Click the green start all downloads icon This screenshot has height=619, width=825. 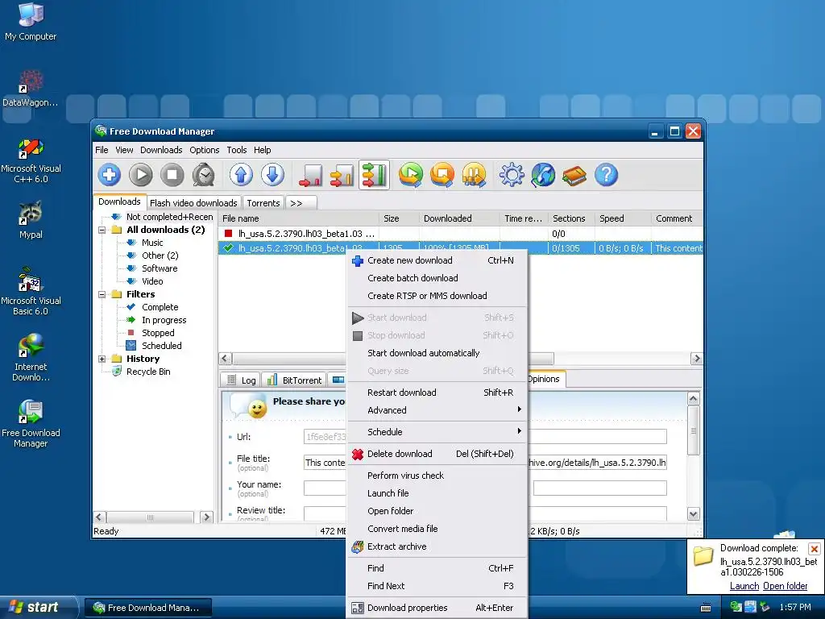(411, 175)
